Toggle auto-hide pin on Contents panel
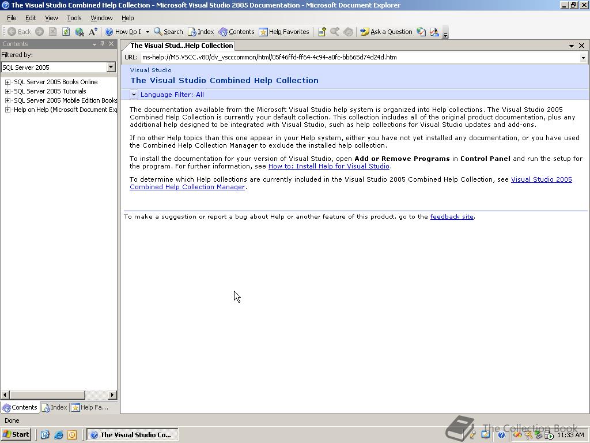The width and height of the screenshot is (590, 443). point(103,44)
